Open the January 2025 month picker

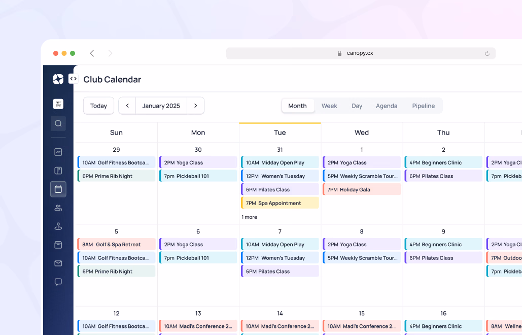click(161, 106)
